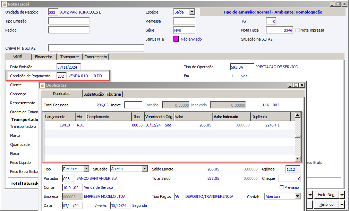Close the Duplicatas window
Image resolution: width=349 pixels, height=211 pixels.
pyautogui.click(x=302, y=85)
